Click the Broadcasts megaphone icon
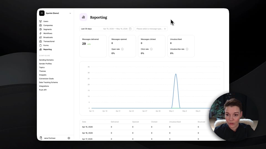The width and height of the screenshot is (266, 149). pyautogui.click(x=40, y=37)
